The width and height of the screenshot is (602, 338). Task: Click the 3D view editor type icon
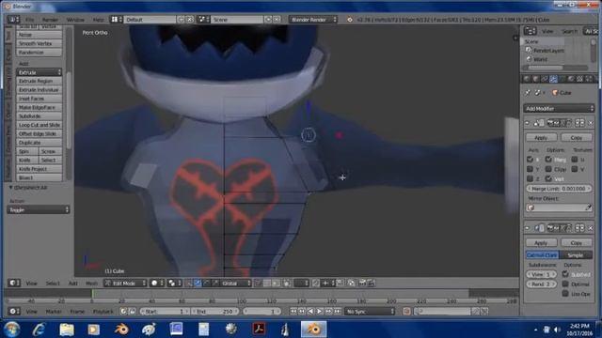[14, 283]
